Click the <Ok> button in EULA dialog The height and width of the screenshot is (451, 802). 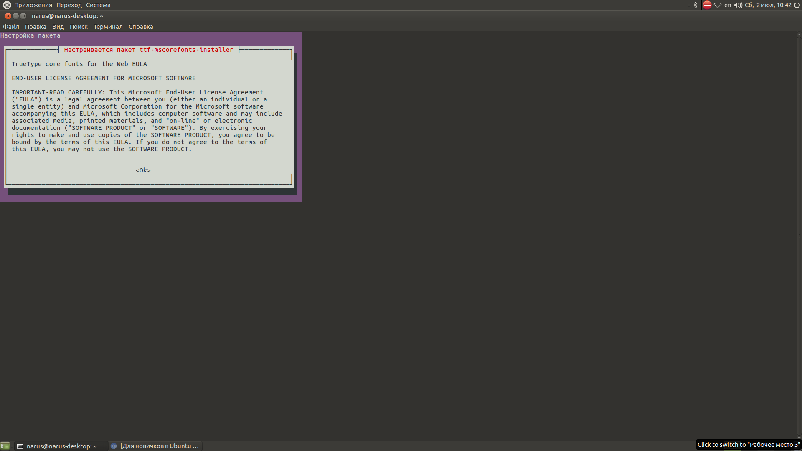[143, 170]
